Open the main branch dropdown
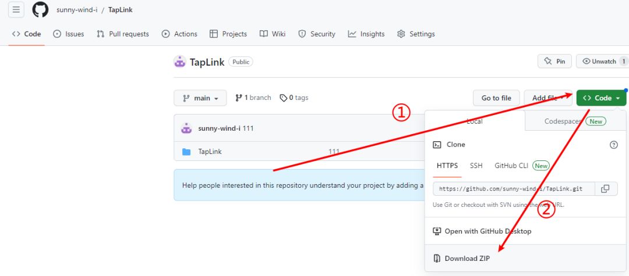Image resolution: width=629 pixels, height=276 pixels. (x=200, y=98)
